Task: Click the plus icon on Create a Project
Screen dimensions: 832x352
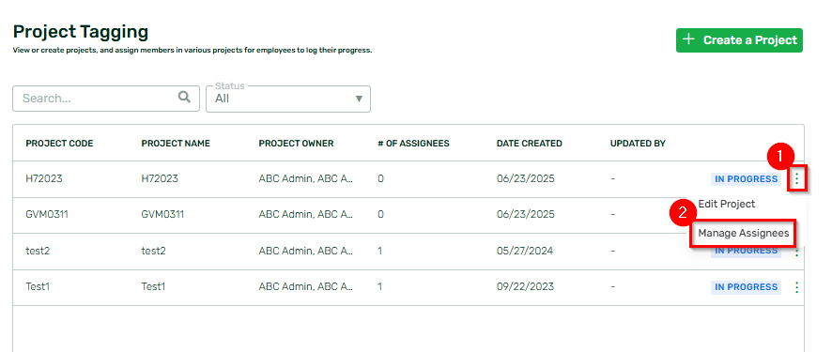Action: click(688, 39)
